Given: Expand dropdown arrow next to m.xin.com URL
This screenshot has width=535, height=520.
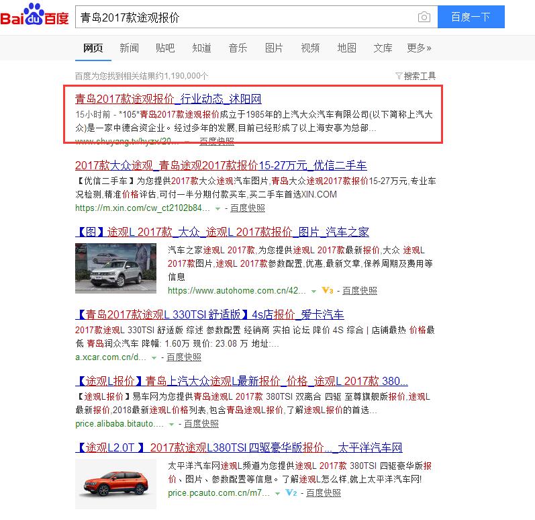Looking at the screenshot, I should click(x=217, y=208).
